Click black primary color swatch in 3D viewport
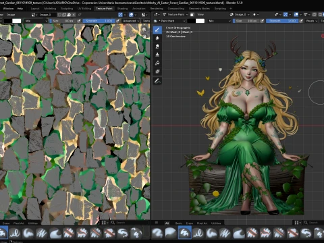The image size is (324, 243). tap(192, 21)
